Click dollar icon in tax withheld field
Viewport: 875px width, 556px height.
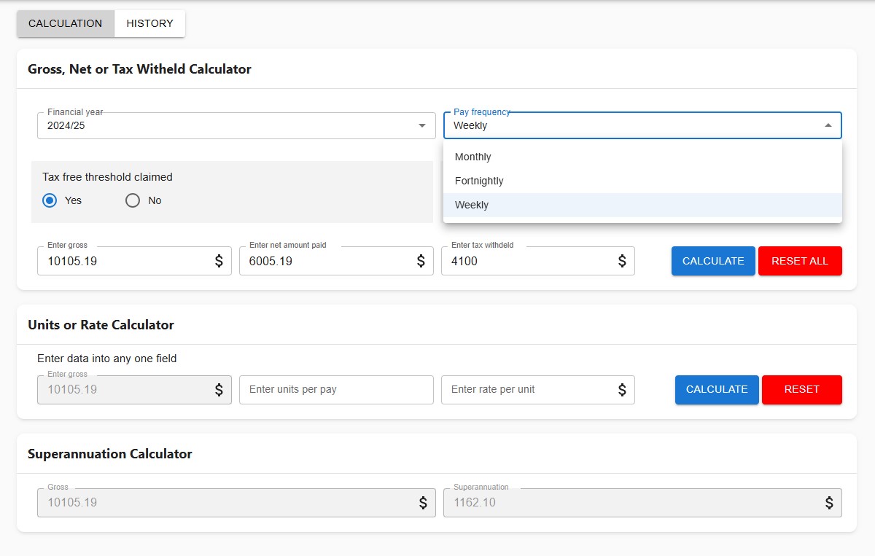622,261
